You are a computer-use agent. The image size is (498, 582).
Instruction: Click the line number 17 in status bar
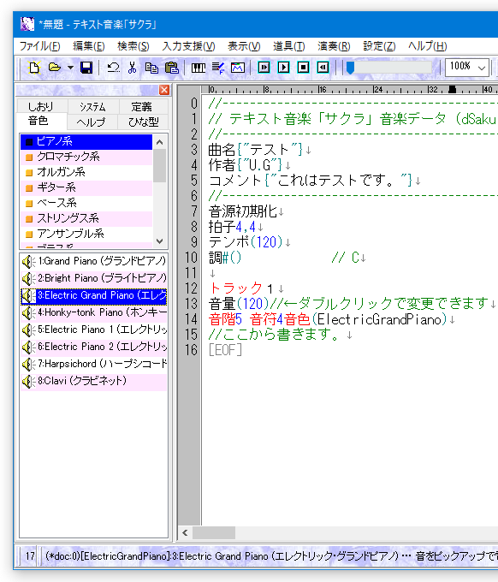click(x=30, y=556)
